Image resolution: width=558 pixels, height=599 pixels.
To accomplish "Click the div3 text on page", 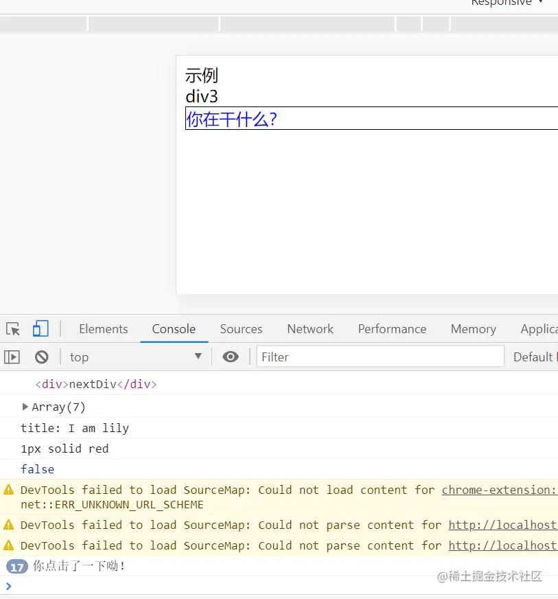I will pyautogui.click(x=202, y=96).
